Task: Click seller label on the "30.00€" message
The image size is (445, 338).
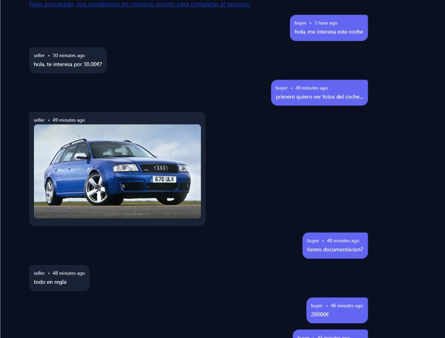Action: (x=39, y=56)
